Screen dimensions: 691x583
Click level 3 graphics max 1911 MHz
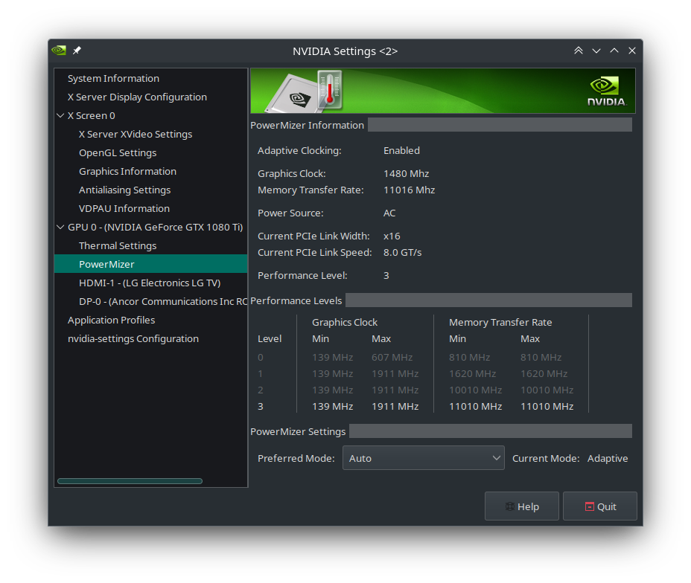pyautogui.click(x=395, y=407)
